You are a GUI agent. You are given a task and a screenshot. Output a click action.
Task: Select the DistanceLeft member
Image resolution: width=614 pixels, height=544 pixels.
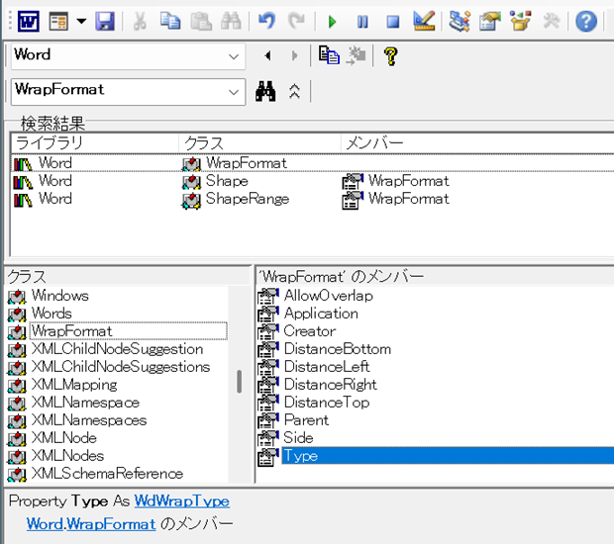[327, 367]
